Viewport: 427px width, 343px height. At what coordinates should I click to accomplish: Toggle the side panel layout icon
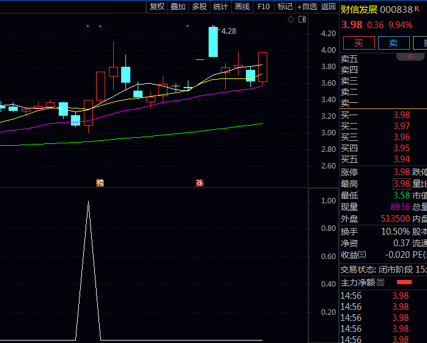click(302, 20)
